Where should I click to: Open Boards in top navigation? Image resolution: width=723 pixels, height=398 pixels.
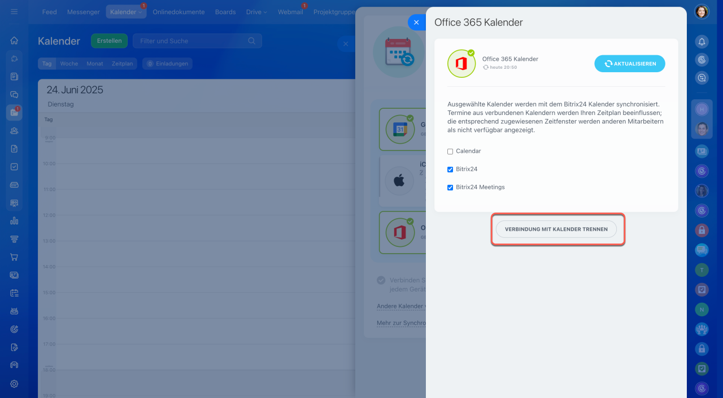[225, 12]
